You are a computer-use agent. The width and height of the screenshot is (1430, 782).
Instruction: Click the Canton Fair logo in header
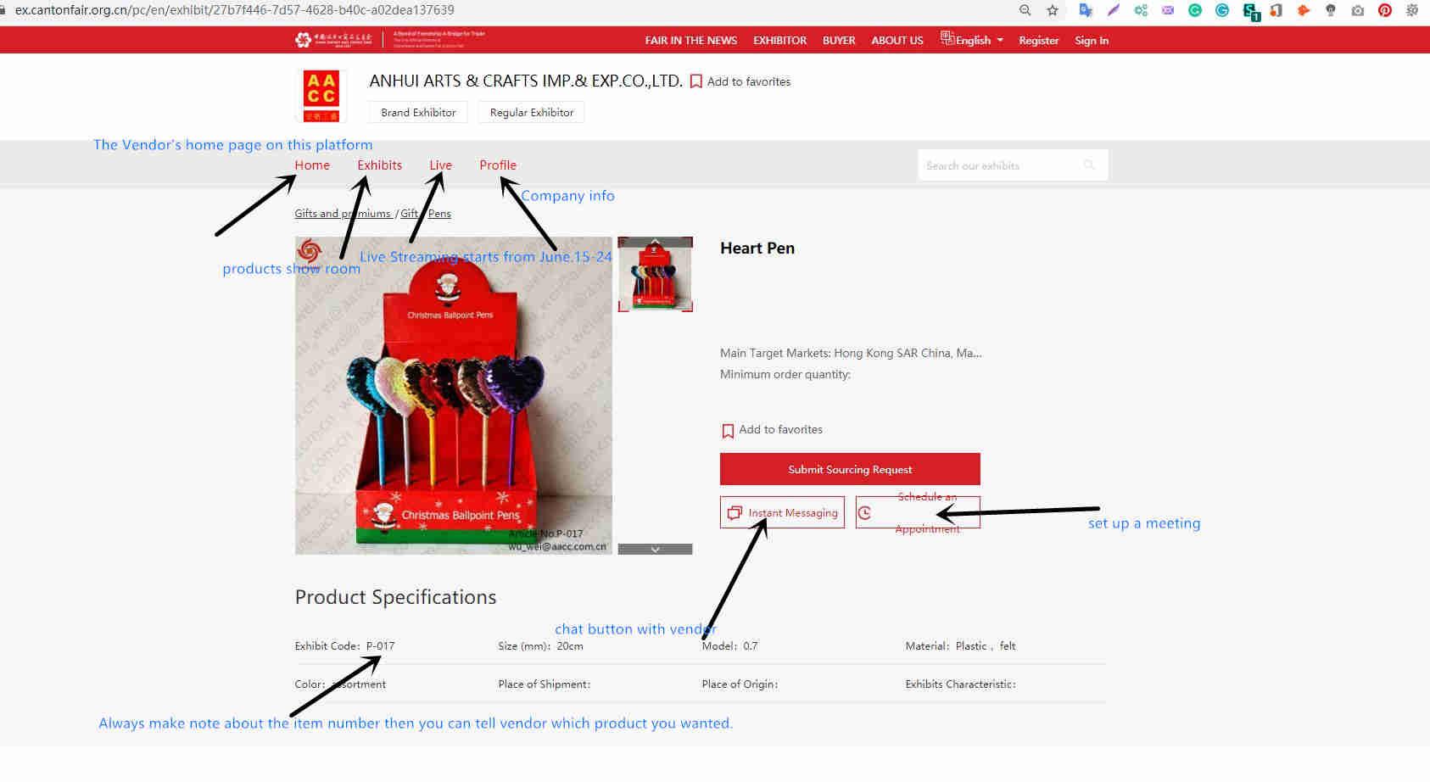(x=333, y=40)
